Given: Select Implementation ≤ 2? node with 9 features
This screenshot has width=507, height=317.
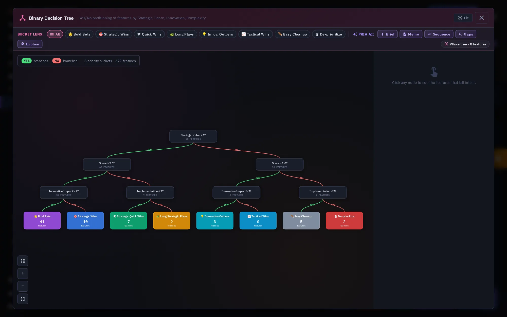Looking at the screenshot, I should pyautogui.click(x=150, y=192).
